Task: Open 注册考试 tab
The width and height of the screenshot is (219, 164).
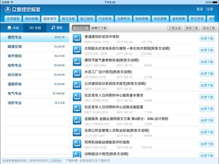Action: [123, 19]
